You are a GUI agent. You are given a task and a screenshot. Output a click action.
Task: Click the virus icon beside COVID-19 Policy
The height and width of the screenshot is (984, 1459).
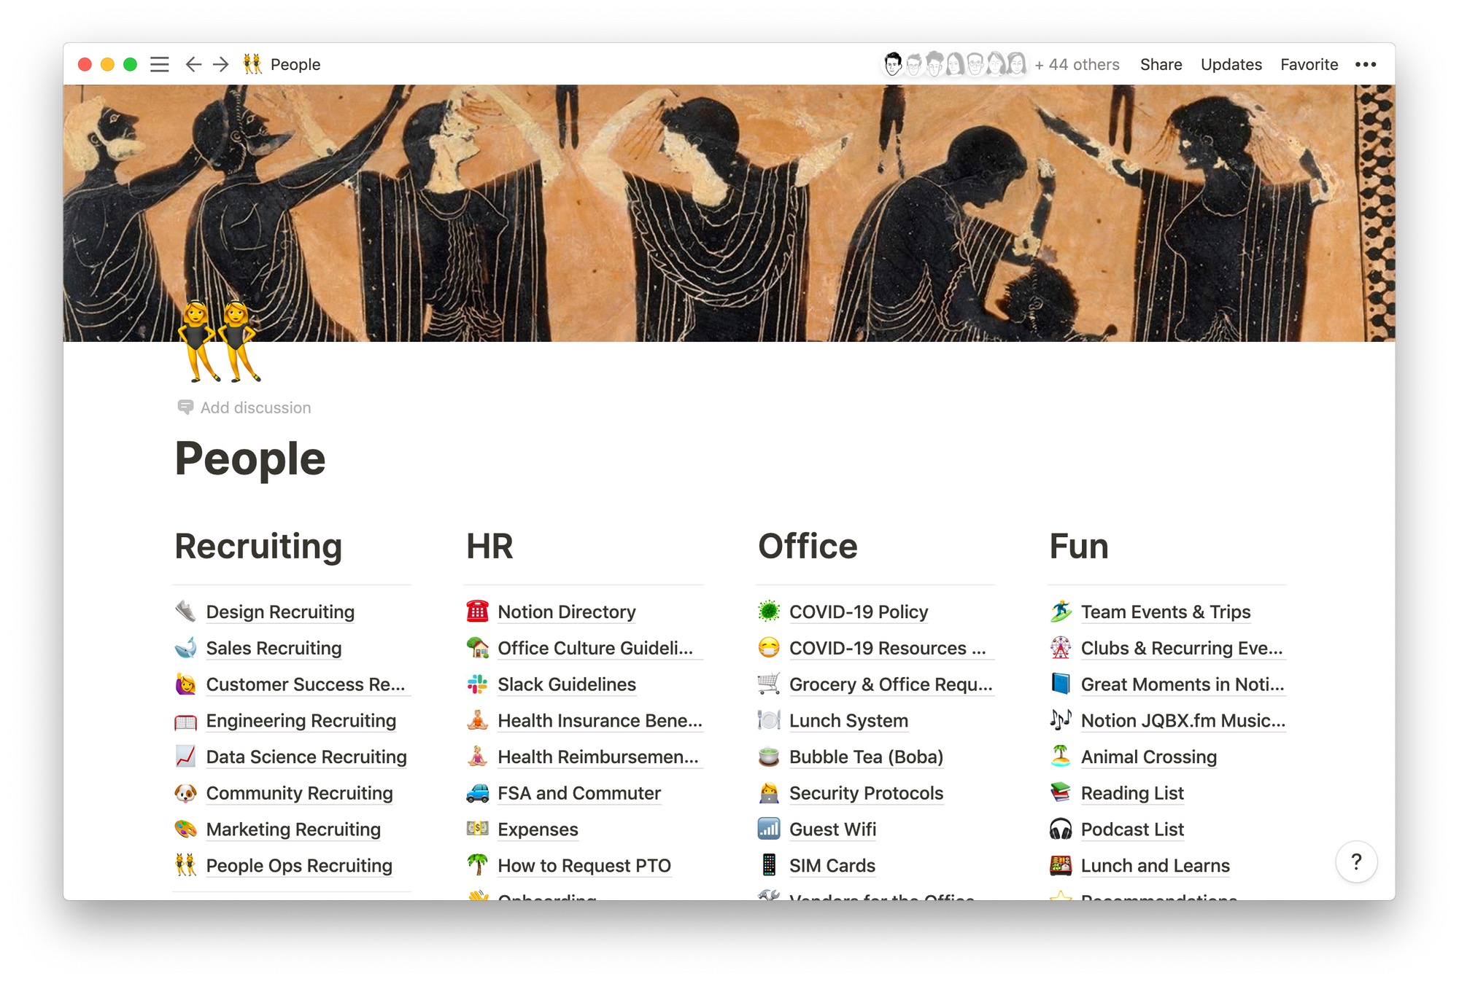tap(769, 612)
